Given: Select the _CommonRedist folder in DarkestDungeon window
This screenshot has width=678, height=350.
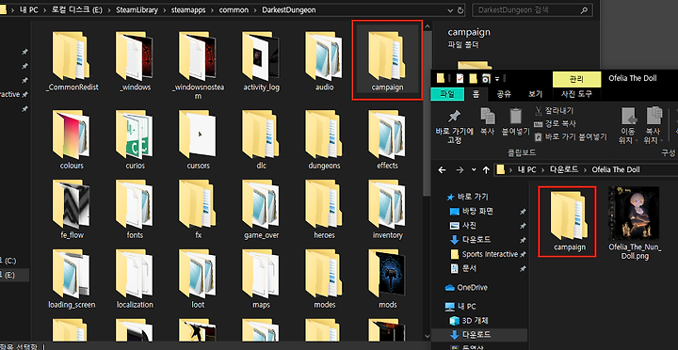Looking at the screenshot, I should click(72, 60).
